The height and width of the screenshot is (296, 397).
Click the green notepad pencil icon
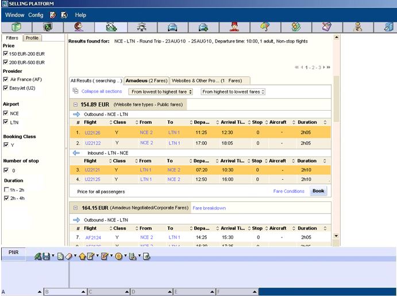[91, 256]
